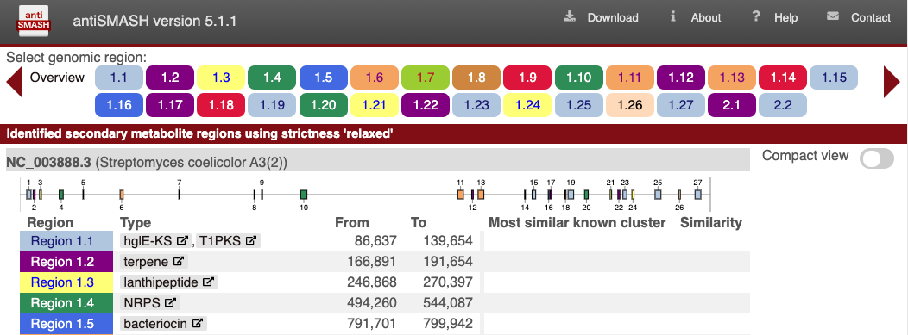908x335 pixels.
Task: Select region button 1.27
Action: point(681,105)
